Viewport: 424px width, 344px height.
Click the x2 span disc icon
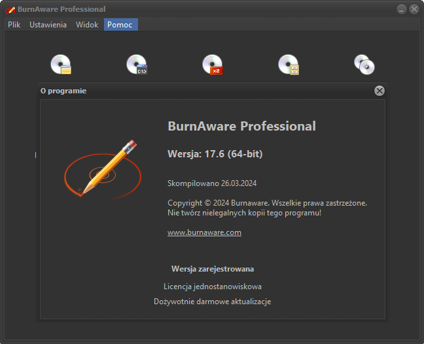tap(213, 64)
